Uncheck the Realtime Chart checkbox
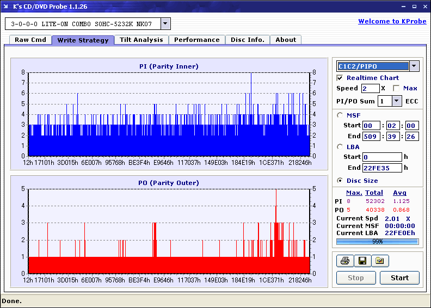The height and width of the screenshot is (308, 431). 340,78
